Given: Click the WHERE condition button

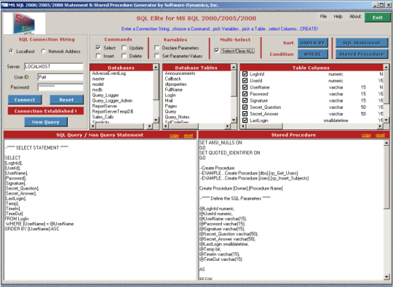Looking at the screenshot, I should (x=312, y=54).
